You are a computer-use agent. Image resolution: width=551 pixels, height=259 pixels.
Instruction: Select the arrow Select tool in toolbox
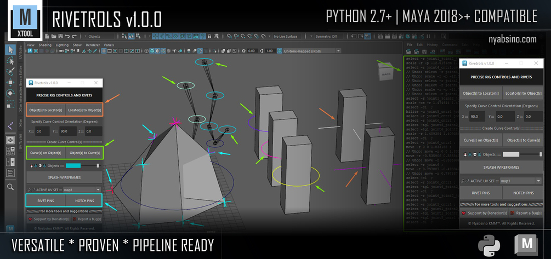[10, 50]
